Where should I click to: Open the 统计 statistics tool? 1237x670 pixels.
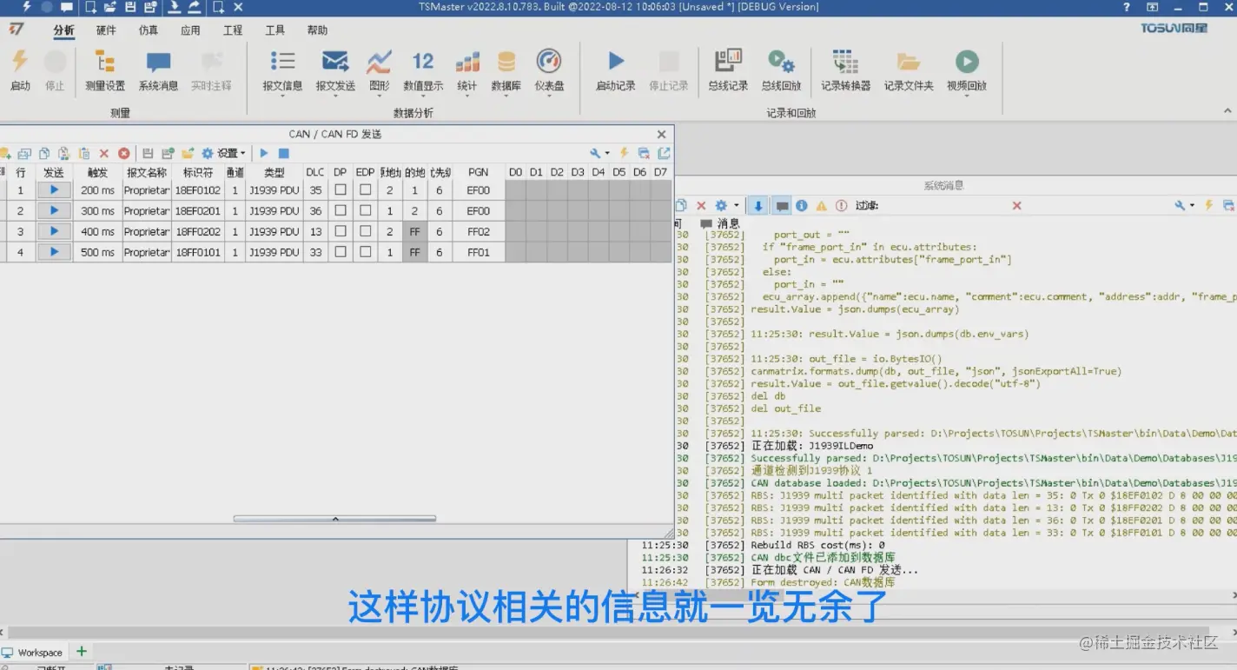pyautogui.click(x=467, y=71)
